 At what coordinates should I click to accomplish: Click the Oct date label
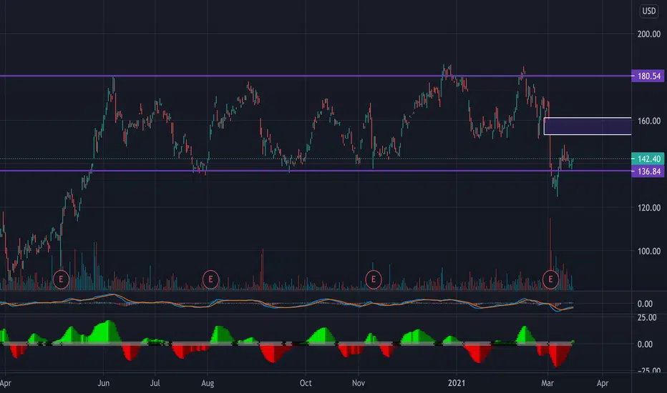[306, 383]
